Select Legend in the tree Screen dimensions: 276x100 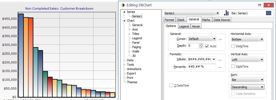[137, 38]
